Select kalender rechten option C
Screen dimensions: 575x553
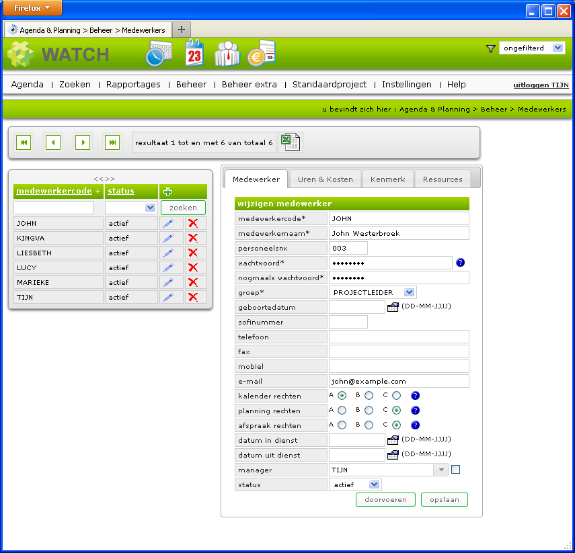[x=396, y=395]
